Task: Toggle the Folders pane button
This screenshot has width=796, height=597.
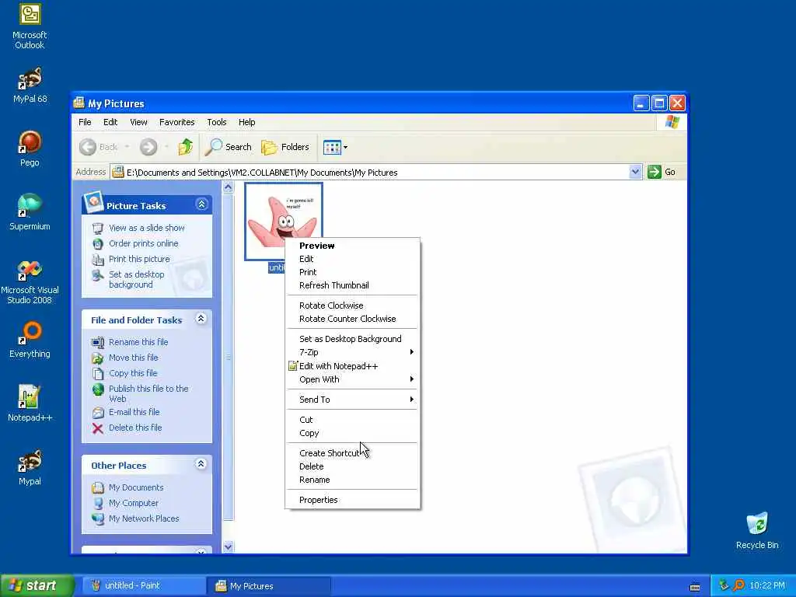Action: [x=285, y=147]
